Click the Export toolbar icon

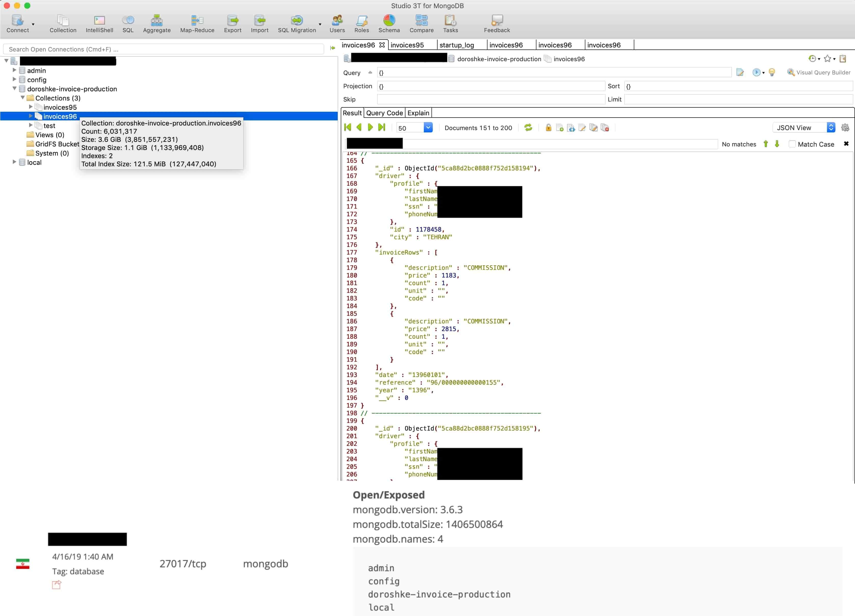tap(233, 23)
